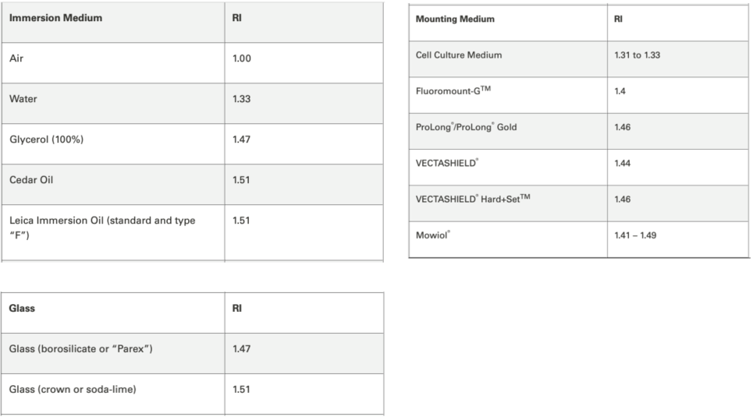Click the VECTASHIELD Hard+Set cell
Viewport: 753px width, 417px height.
pyautogui.click(x=472, y=199)
